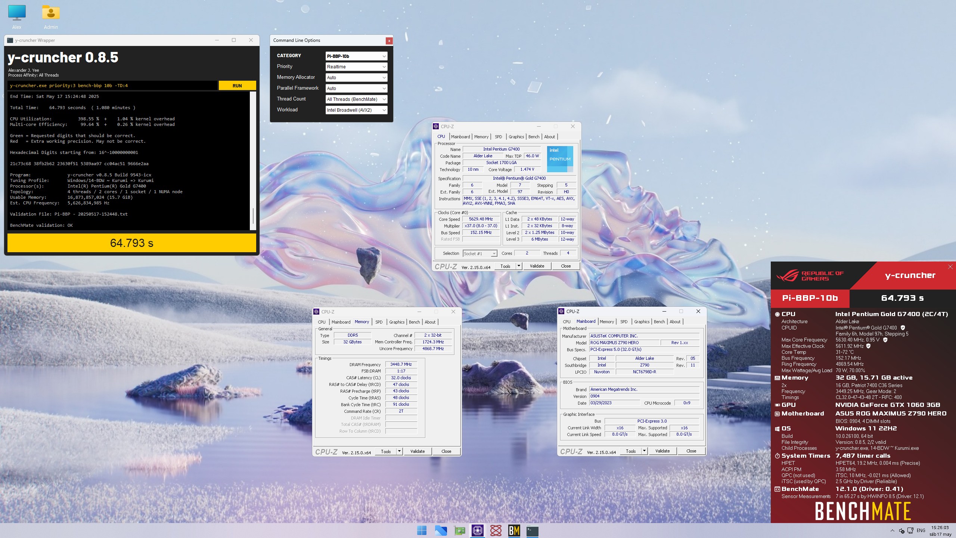
Task: Click the Core Speed value 5629.48 MHz
Action: click(x=481, y=219)
